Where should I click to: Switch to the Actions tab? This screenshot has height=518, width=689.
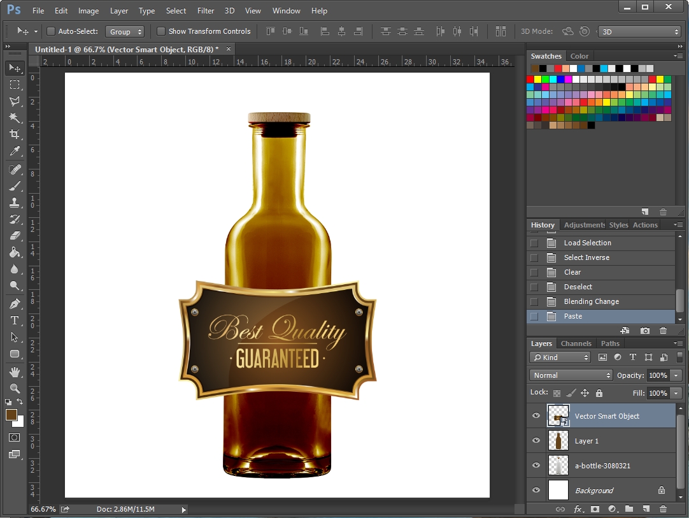pyautogui.click(x=645, y=225)
